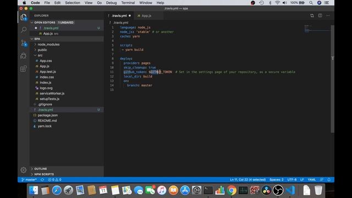Change end of line sequence LF
The height and width of the screenshot is (198, 352).
[302, 180]
